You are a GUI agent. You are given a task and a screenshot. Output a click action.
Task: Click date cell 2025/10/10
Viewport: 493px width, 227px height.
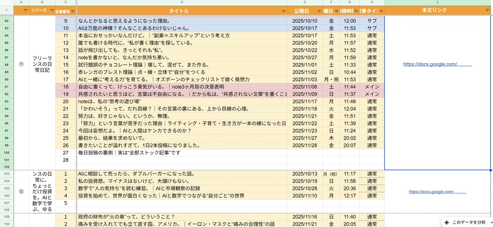click(x=304, y=20)
